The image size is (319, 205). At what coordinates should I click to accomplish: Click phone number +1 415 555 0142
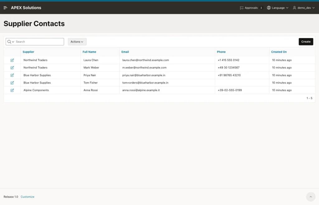point(228,60)
